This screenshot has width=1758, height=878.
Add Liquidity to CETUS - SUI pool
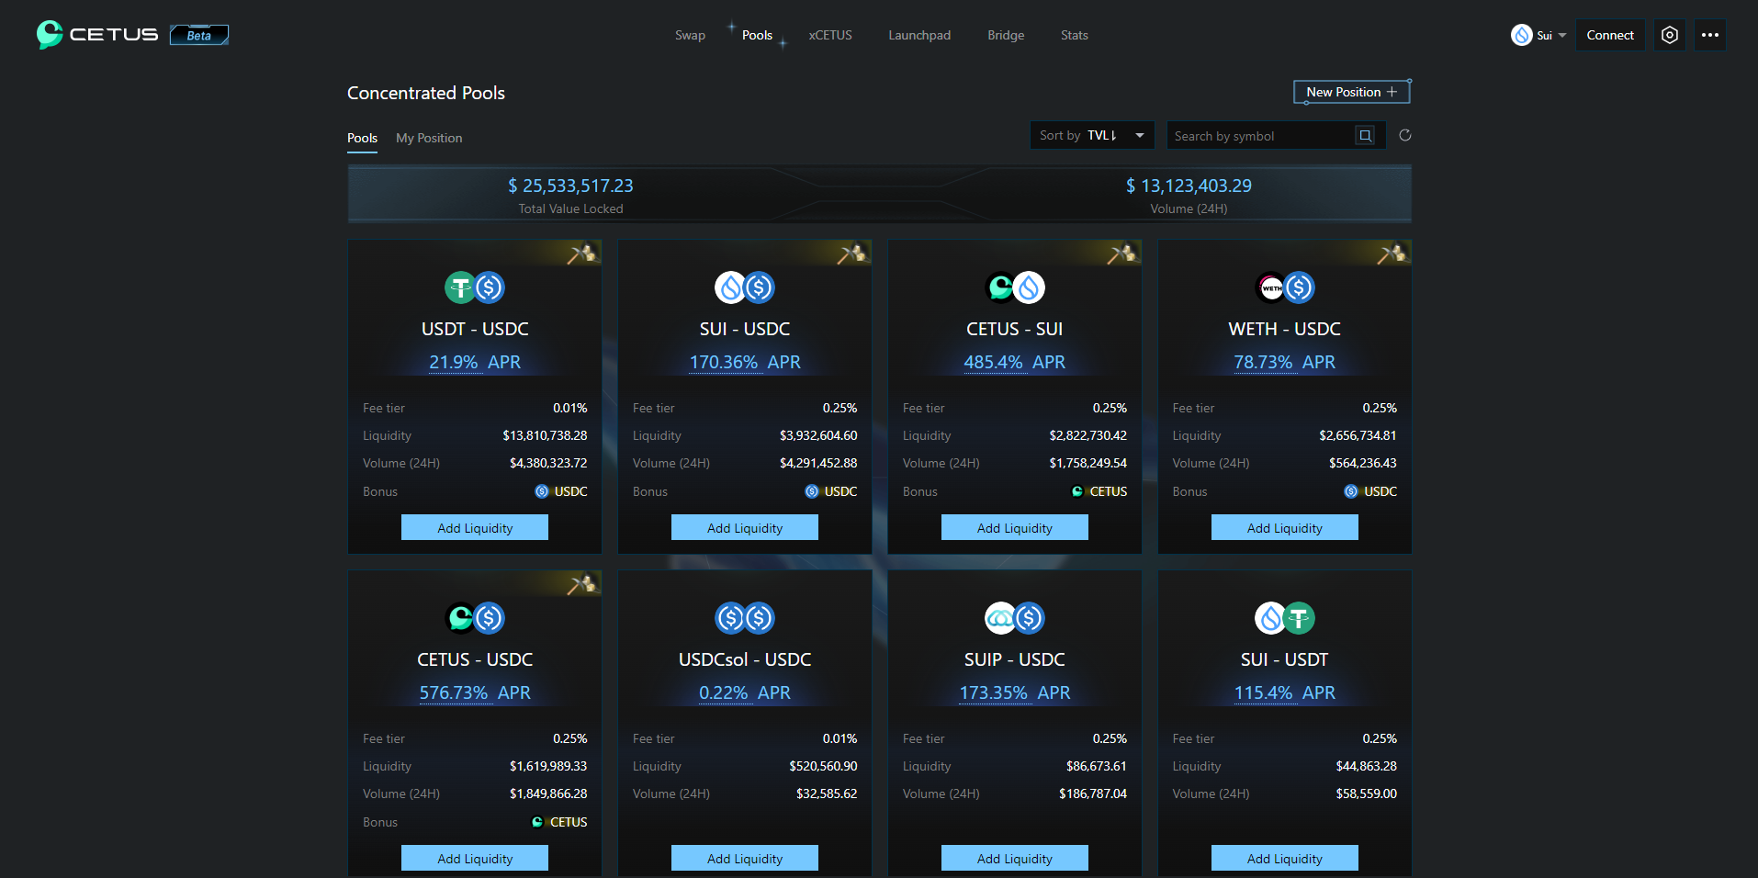coord(1015,527)
